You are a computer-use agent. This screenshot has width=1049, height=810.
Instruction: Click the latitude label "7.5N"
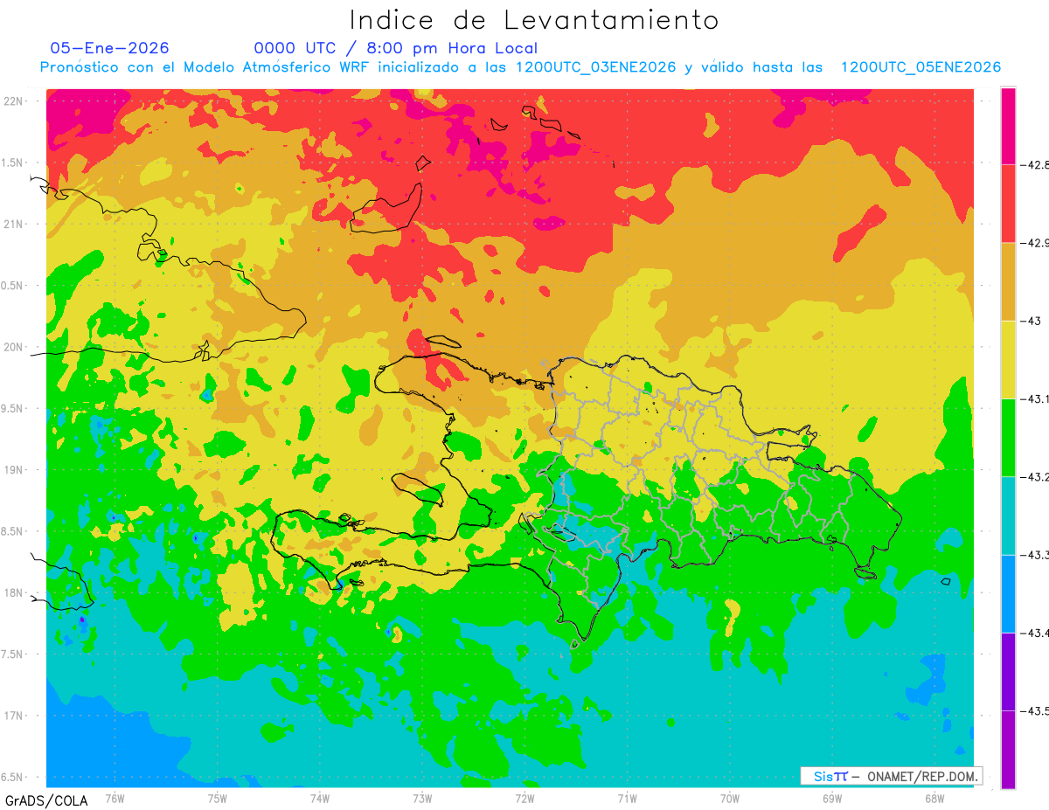click(x=13, y=654)
